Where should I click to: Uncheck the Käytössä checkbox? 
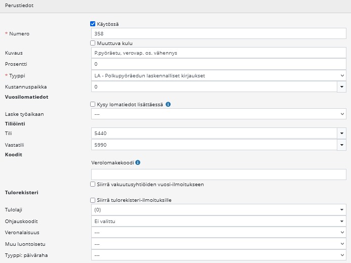coord(93,24)
